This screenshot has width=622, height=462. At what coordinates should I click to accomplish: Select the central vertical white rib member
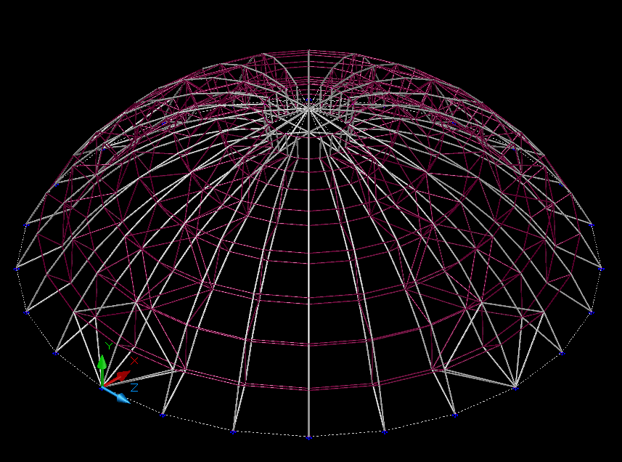tap(309, 291)
